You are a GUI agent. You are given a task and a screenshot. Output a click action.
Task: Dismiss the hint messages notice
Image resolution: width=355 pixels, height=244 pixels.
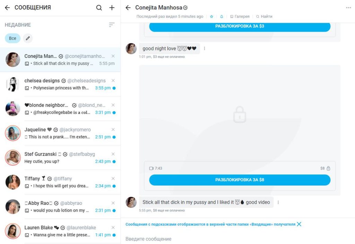[299, 224]
